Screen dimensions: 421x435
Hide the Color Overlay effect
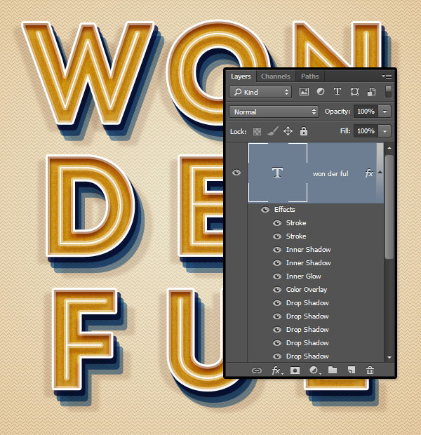[x=276, y=290]
